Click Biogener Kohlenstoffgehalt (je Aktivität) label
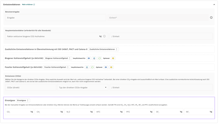The width and height of the screenshot is (219, 124). [24, 58]
